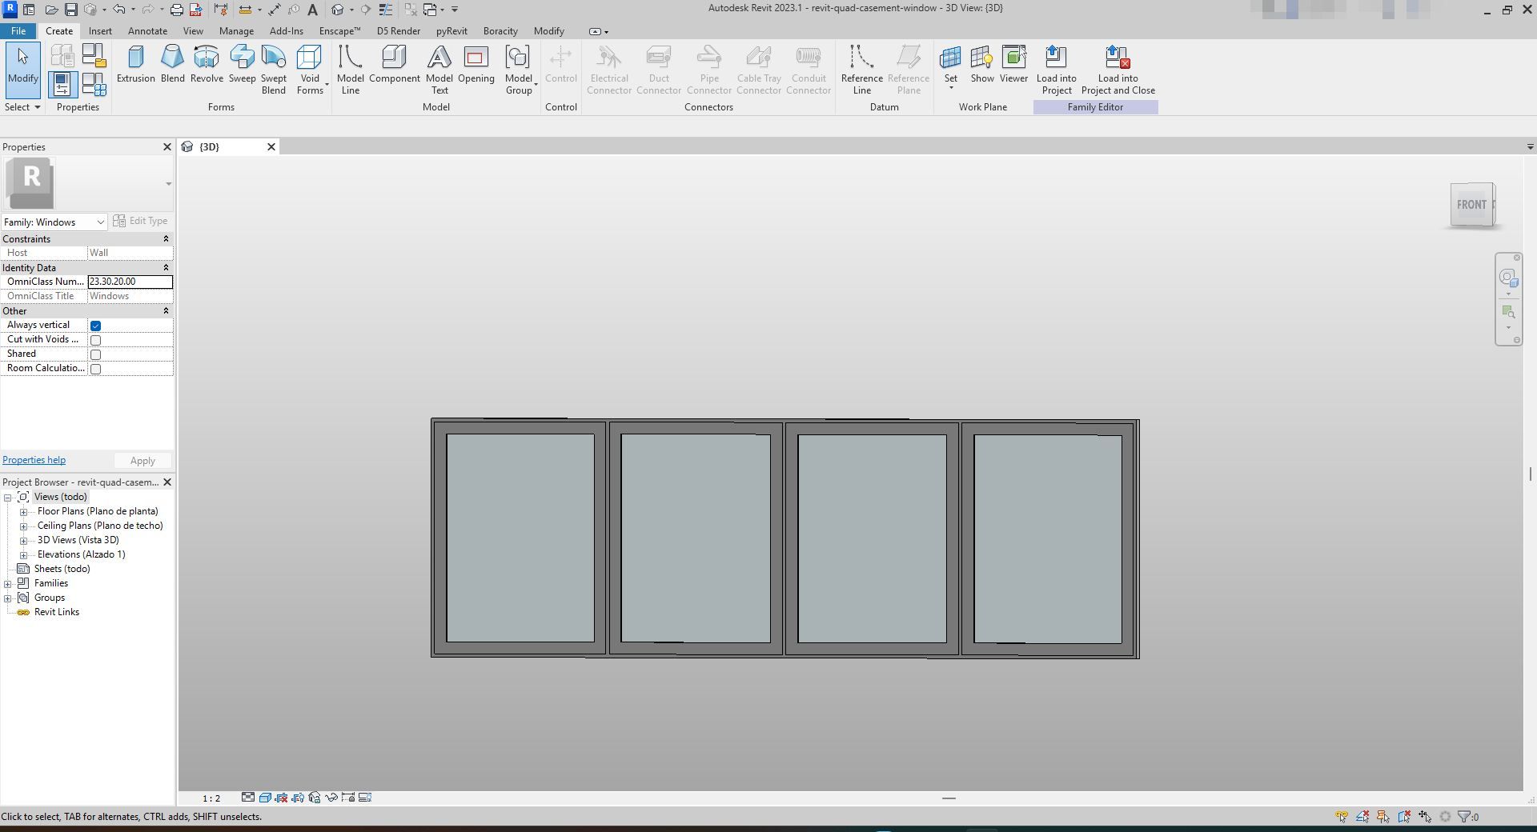1537x832 pixels.
Task: Close the Properties palette
Action: point(167,147)
